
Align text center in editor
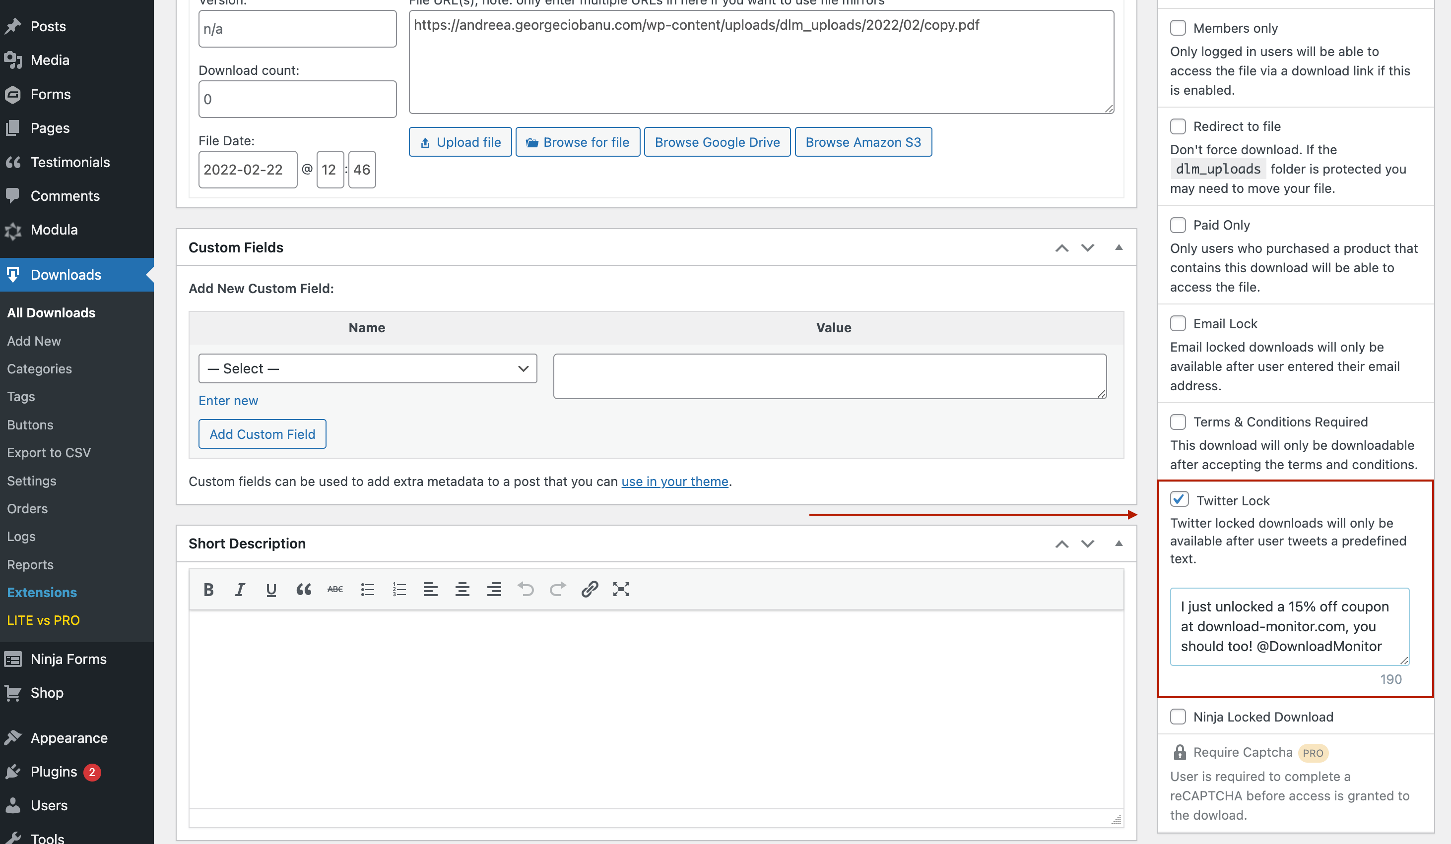tap(462, 589)
